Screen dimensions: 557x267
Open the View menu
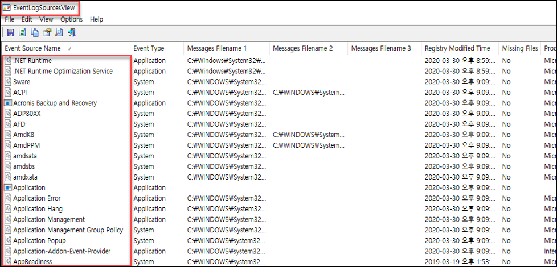pos(46,19)
